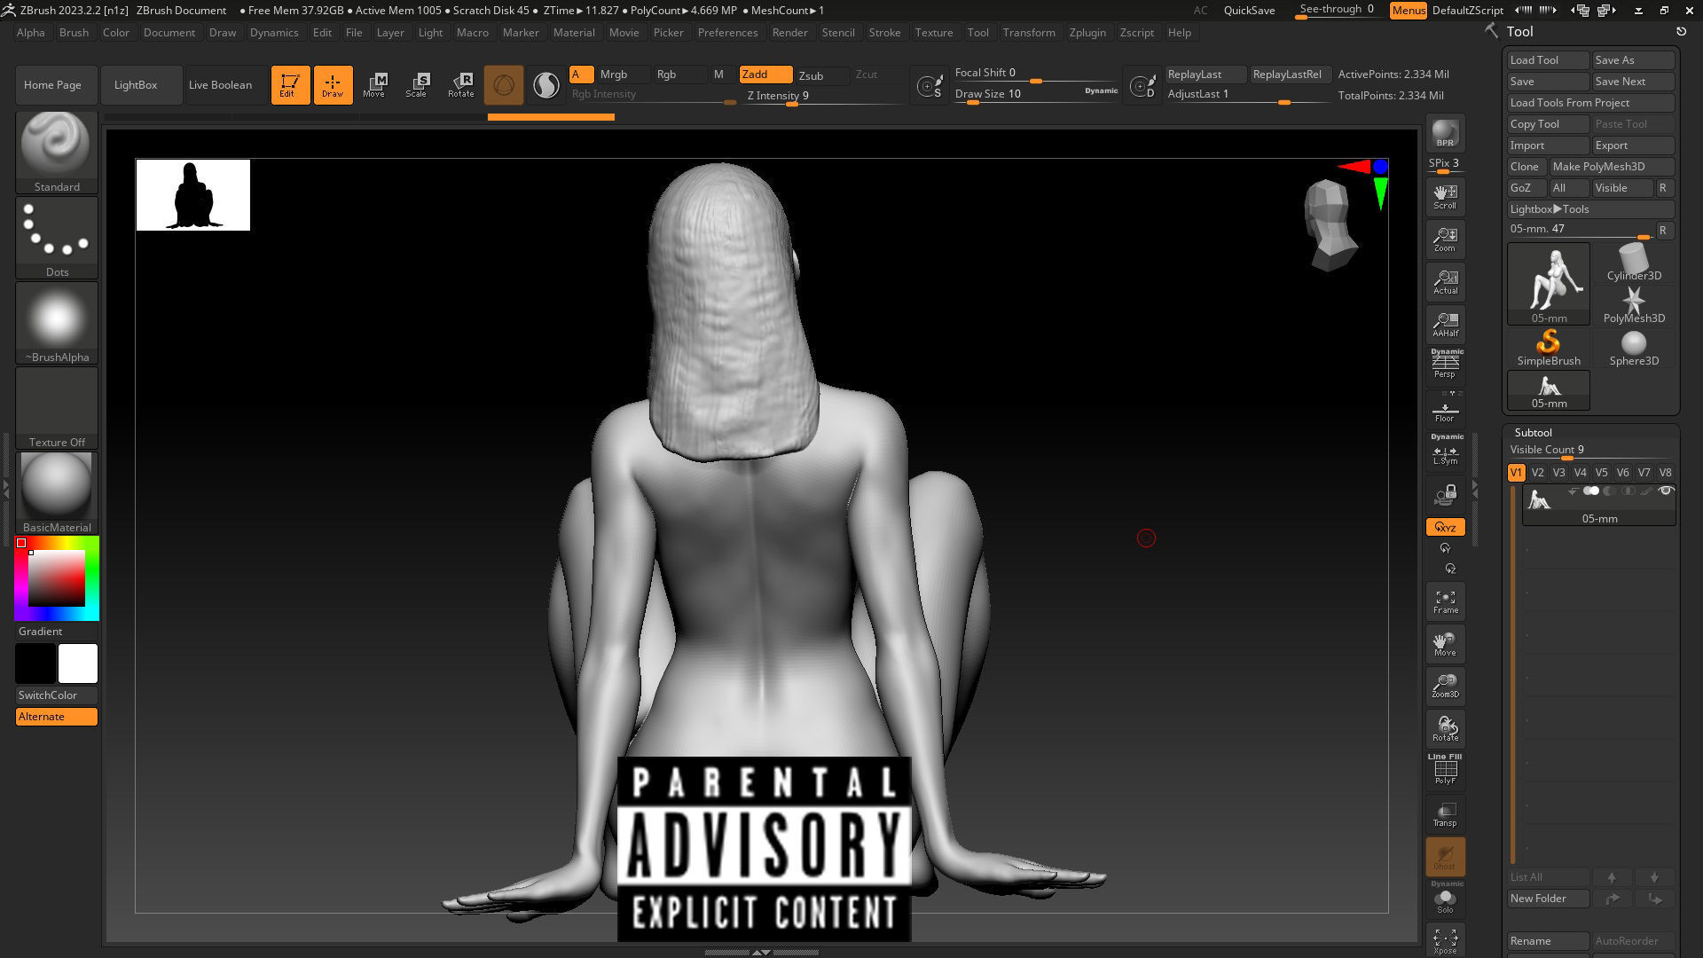Choose the Move gizmo tool
Image resolution: width=1703 pixels, height=958 pixels.
pos(374,85)
